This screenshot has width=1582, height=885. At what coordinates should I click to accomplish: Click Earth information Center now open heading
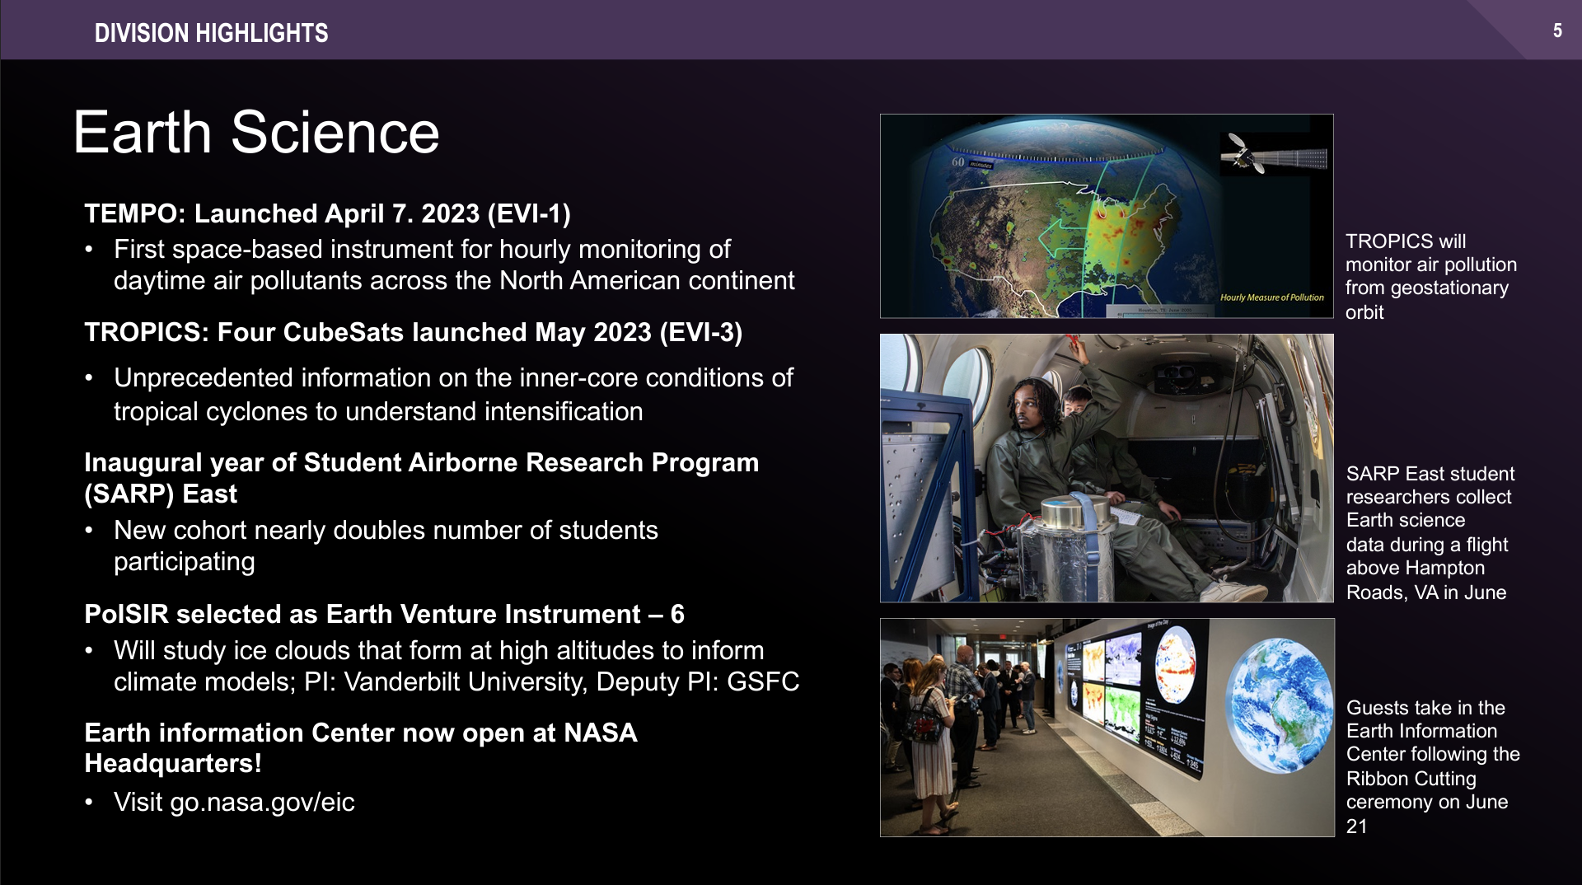pyautogui.click(x=361, y=748)
